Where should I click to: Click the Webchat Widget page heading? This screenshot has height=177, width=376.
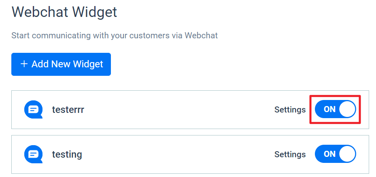64,12
